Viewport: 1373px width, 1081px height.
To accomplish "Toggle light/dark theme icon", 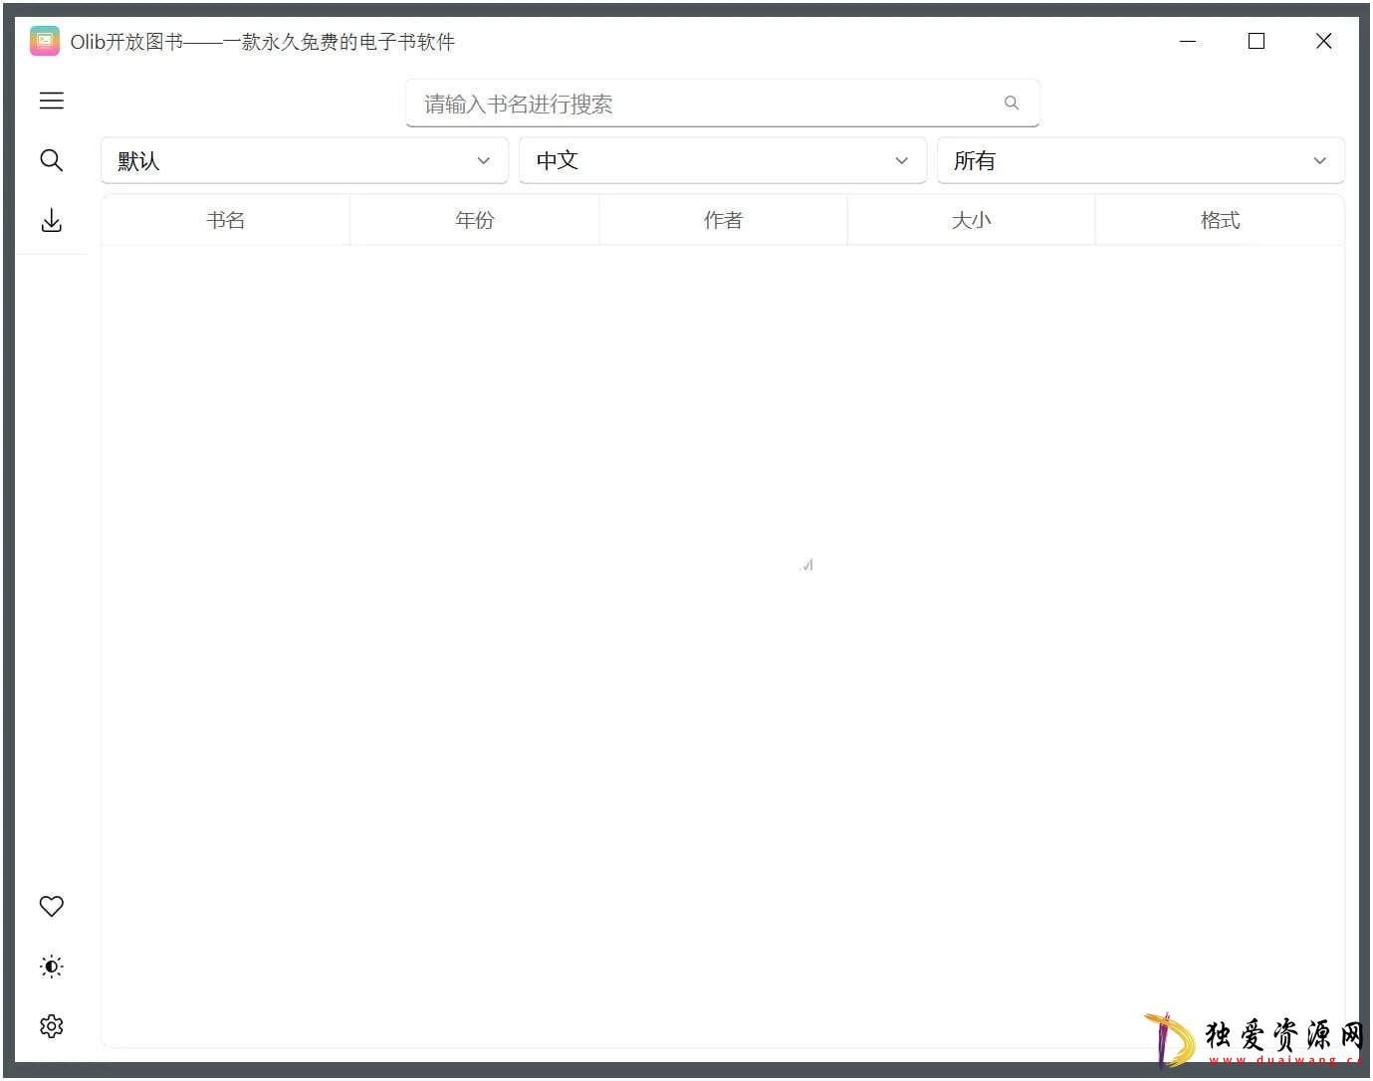I will 52,967.
